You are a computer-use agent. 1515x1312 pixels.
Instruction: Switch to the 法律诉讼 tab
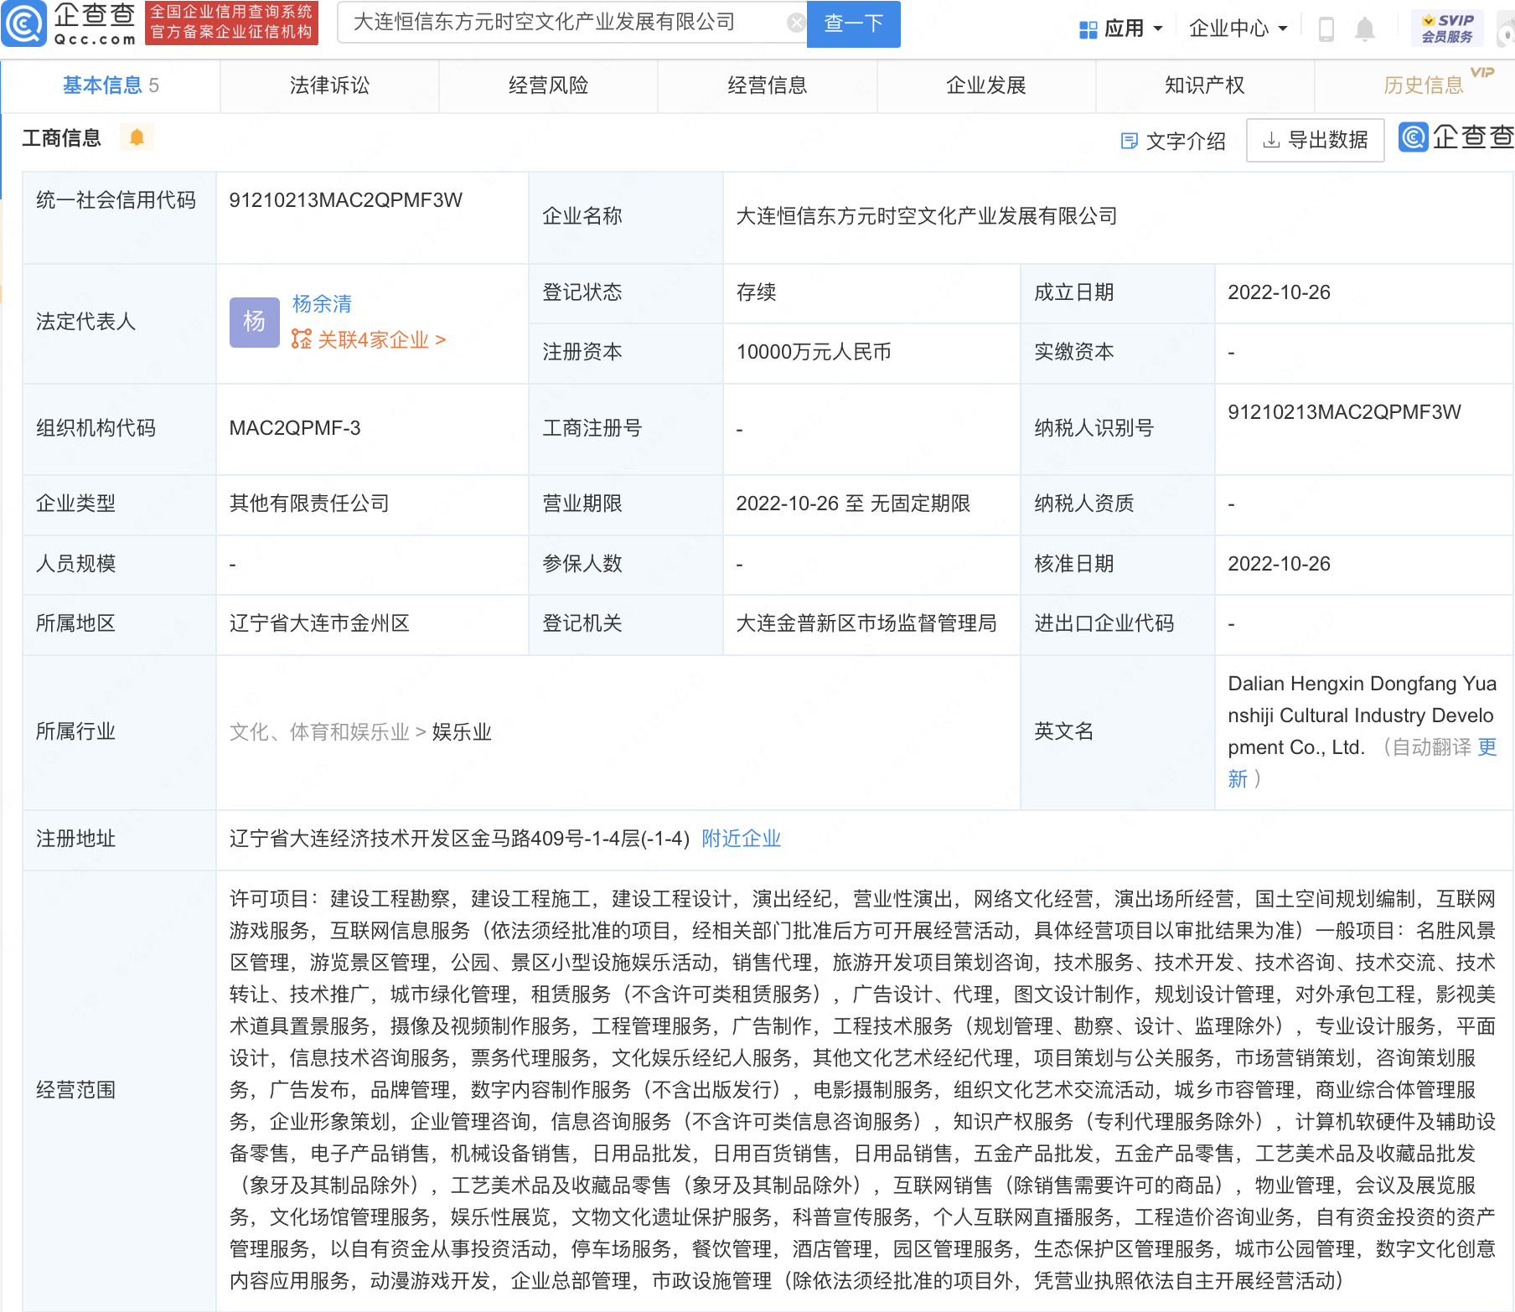point(329,85)
